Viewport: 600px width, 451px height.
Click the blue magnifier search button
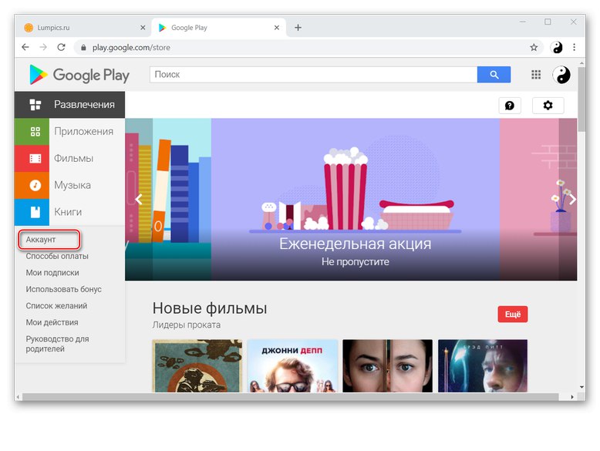tap(494, 75)
